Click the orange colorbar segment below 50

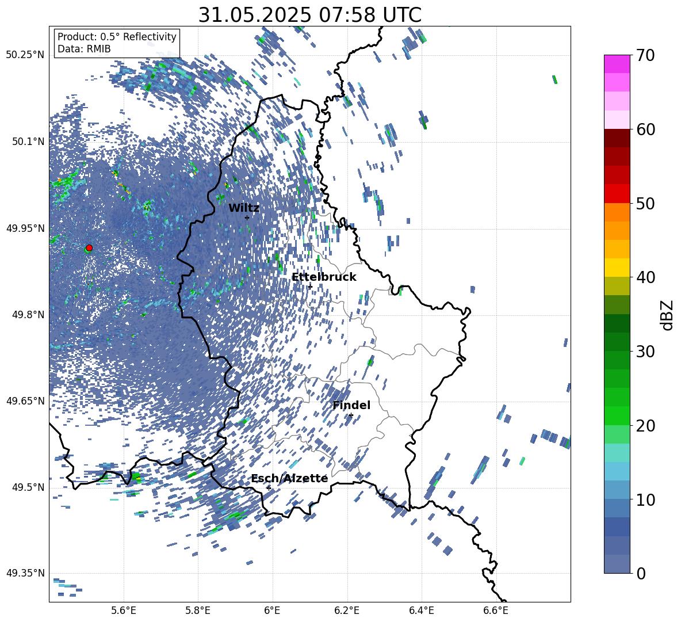coord(617,212)
